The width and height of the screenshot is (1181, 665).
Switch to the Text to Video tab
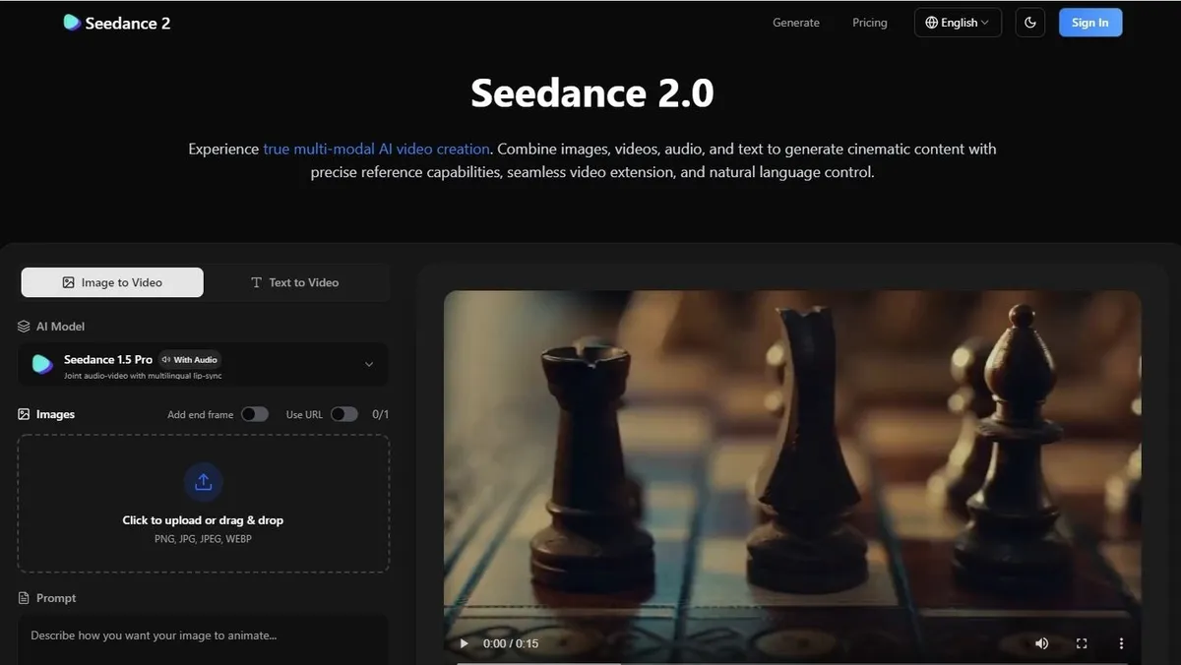tap(294, 282)
